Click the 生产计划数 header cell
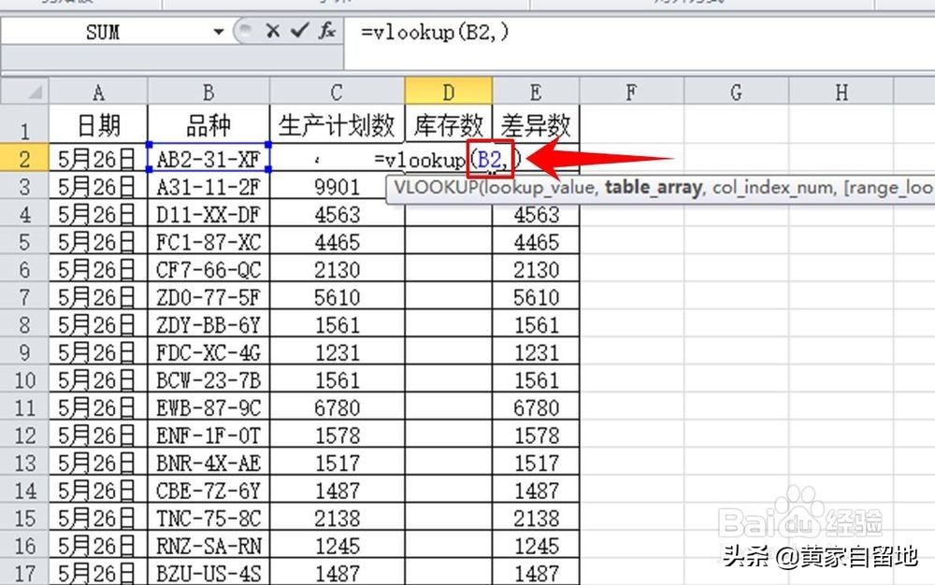Viewport: 935px width, 585px height. pos(337,125)
